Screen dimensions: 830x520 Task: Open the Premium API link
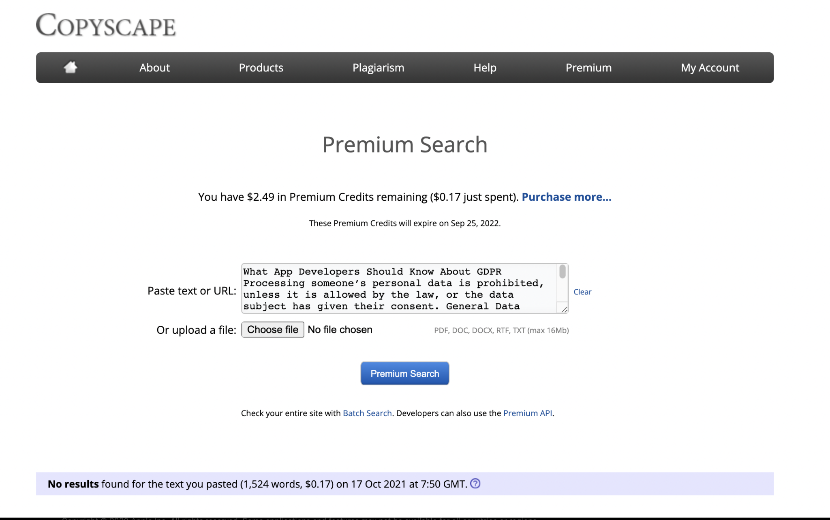(528, 413)
